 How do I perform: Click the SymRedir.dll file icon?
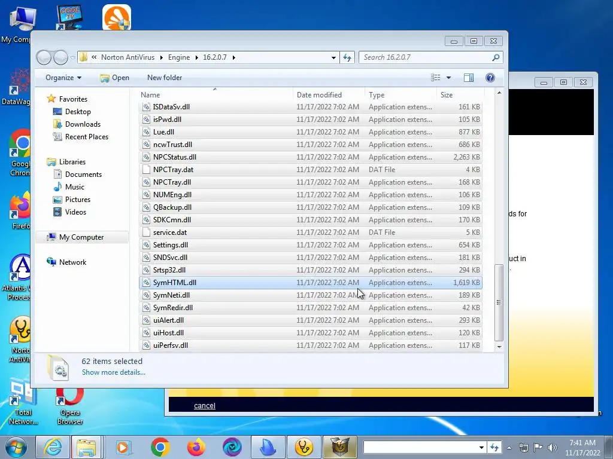tap(146, 308)
